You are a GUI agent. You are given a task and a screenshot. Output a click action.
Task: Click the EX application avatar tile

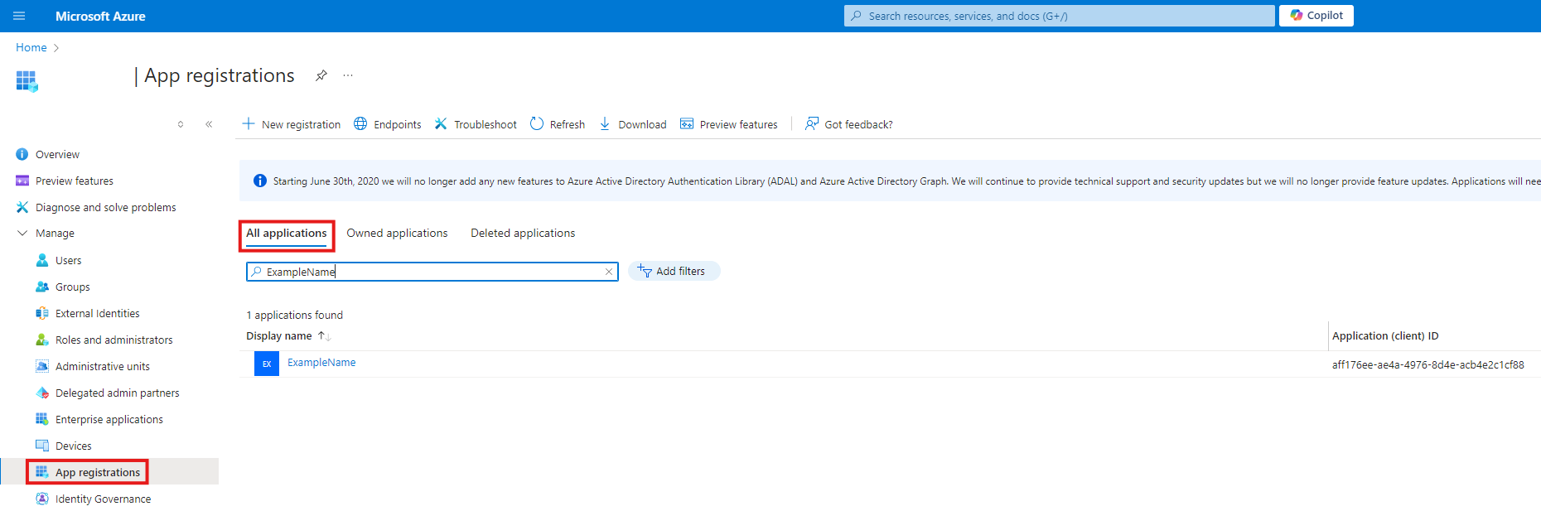(x=267, y=364)
